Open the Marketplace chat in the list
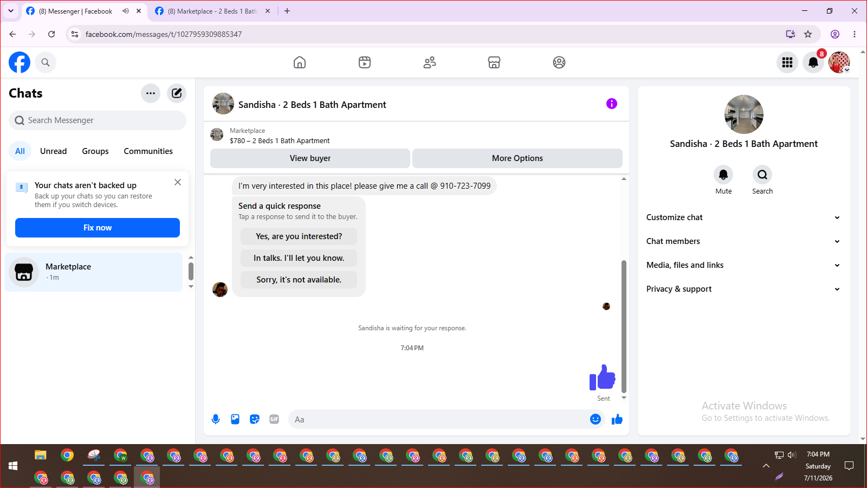 pyautogui.click(x=94, y=272)
